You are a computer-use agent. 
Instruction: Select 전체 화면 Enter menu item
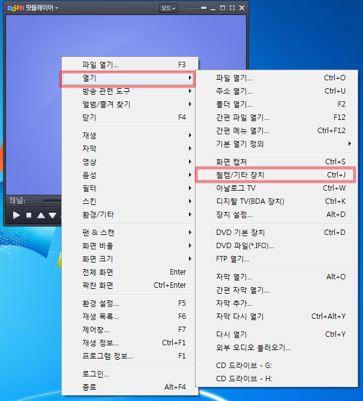[x=130, y=272]
